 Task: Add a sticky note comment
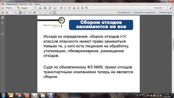point(66,8)
